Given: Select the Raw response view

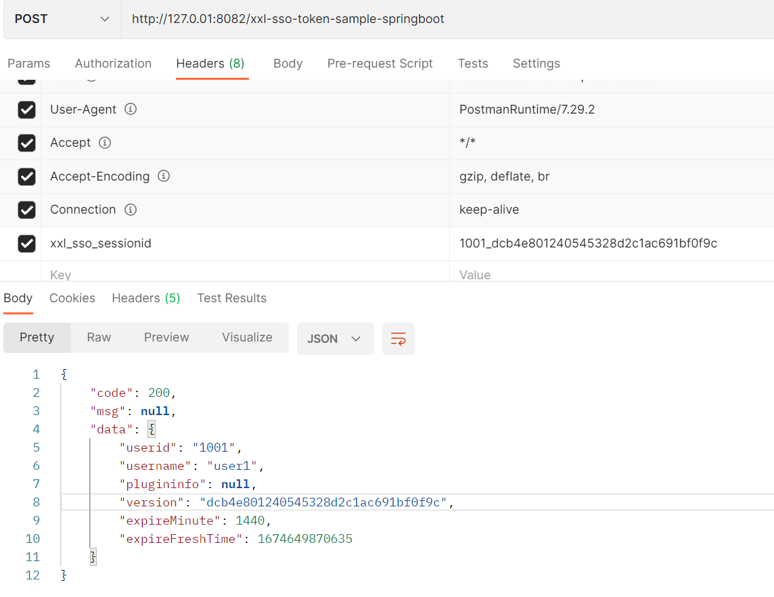Looking at the screenshot, I should [99, 337].
